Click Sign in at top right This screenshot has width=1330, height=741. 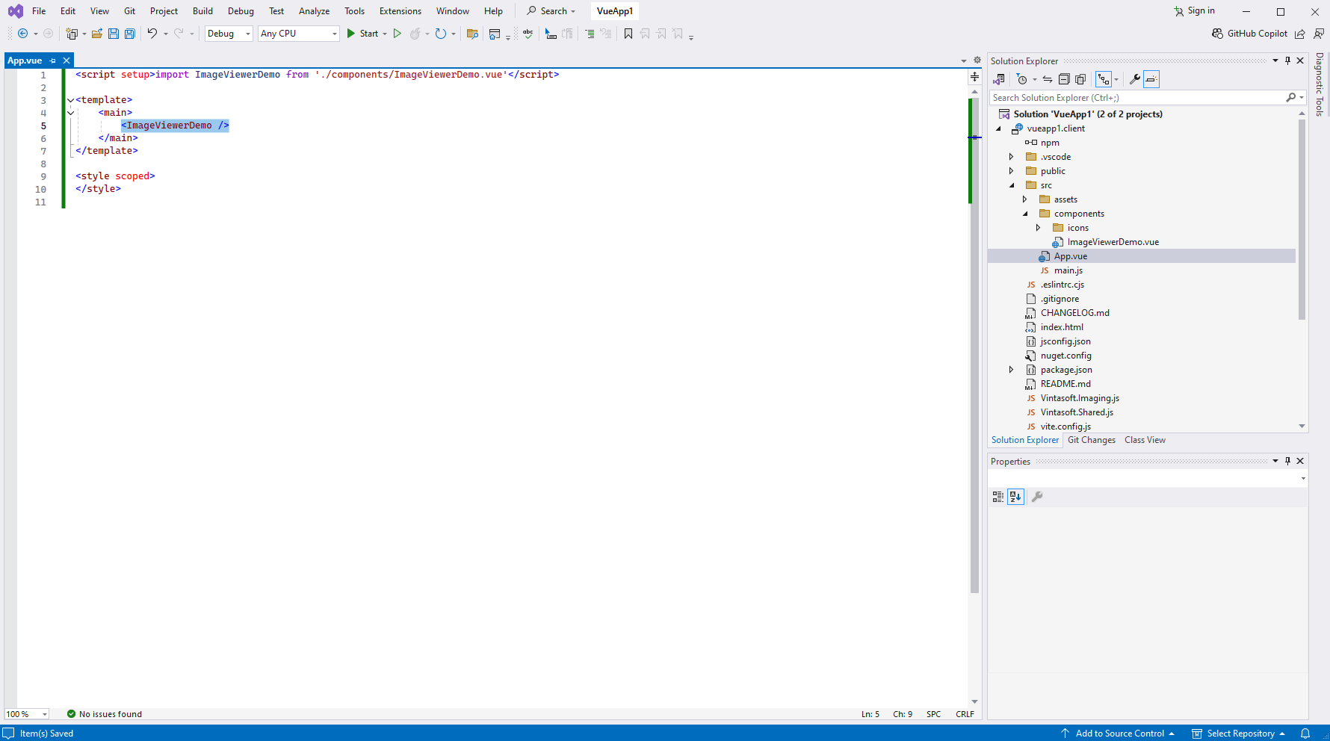[1194, 11]
